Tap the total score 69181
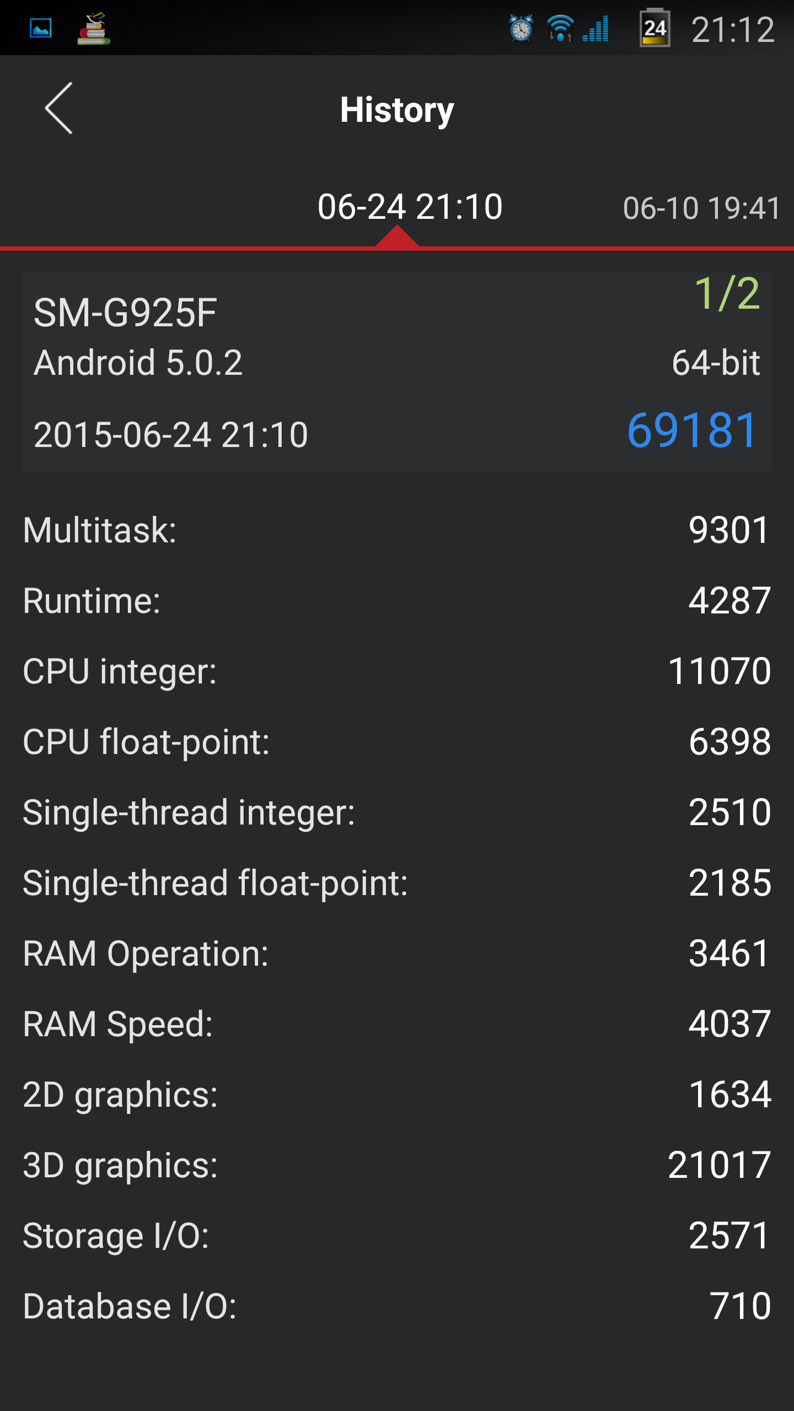 pyautogui.click(x=693, y=430)
